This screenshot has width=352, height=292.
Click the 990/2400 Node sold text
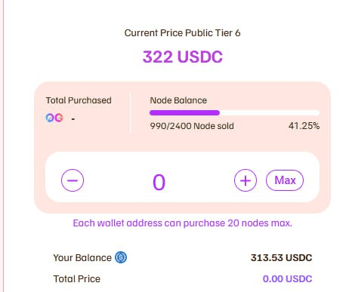tap(192, 126)
